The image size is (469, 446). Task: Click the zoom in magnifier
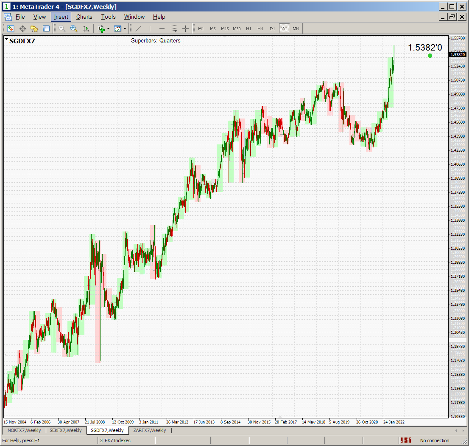[74, 28]
